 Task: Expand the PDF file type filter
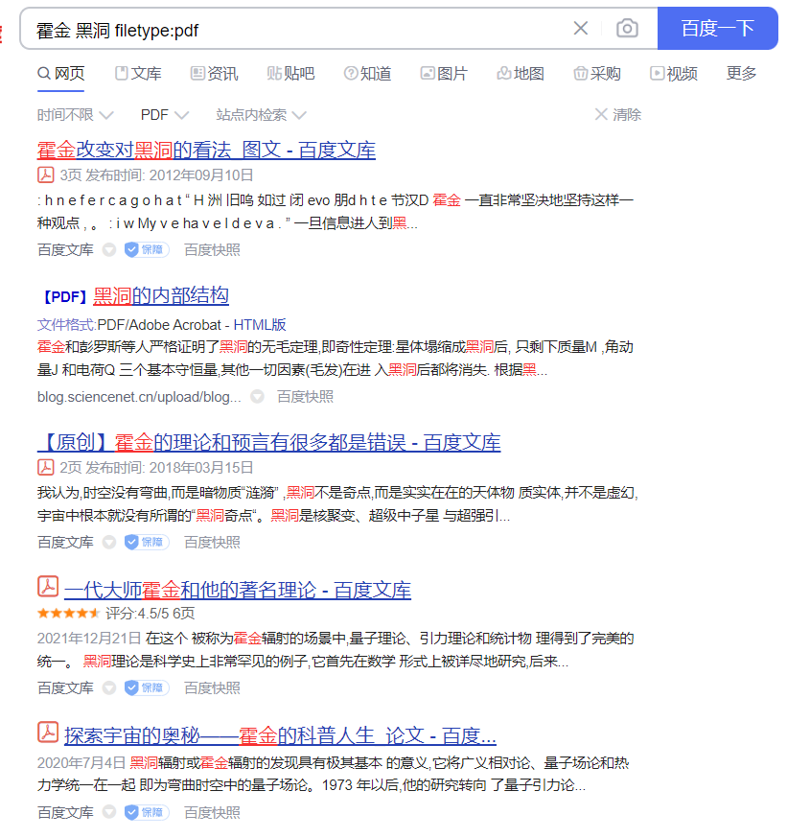tap(165, 115)
